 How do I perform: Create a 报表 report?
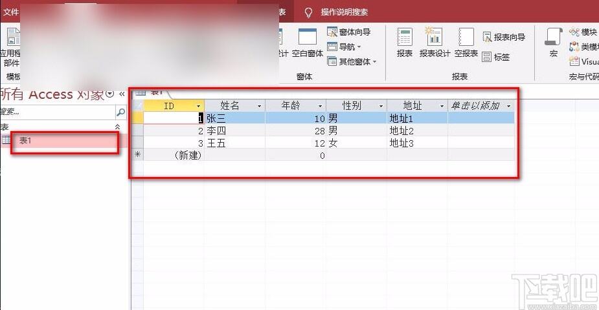click(x=405, y=43)
